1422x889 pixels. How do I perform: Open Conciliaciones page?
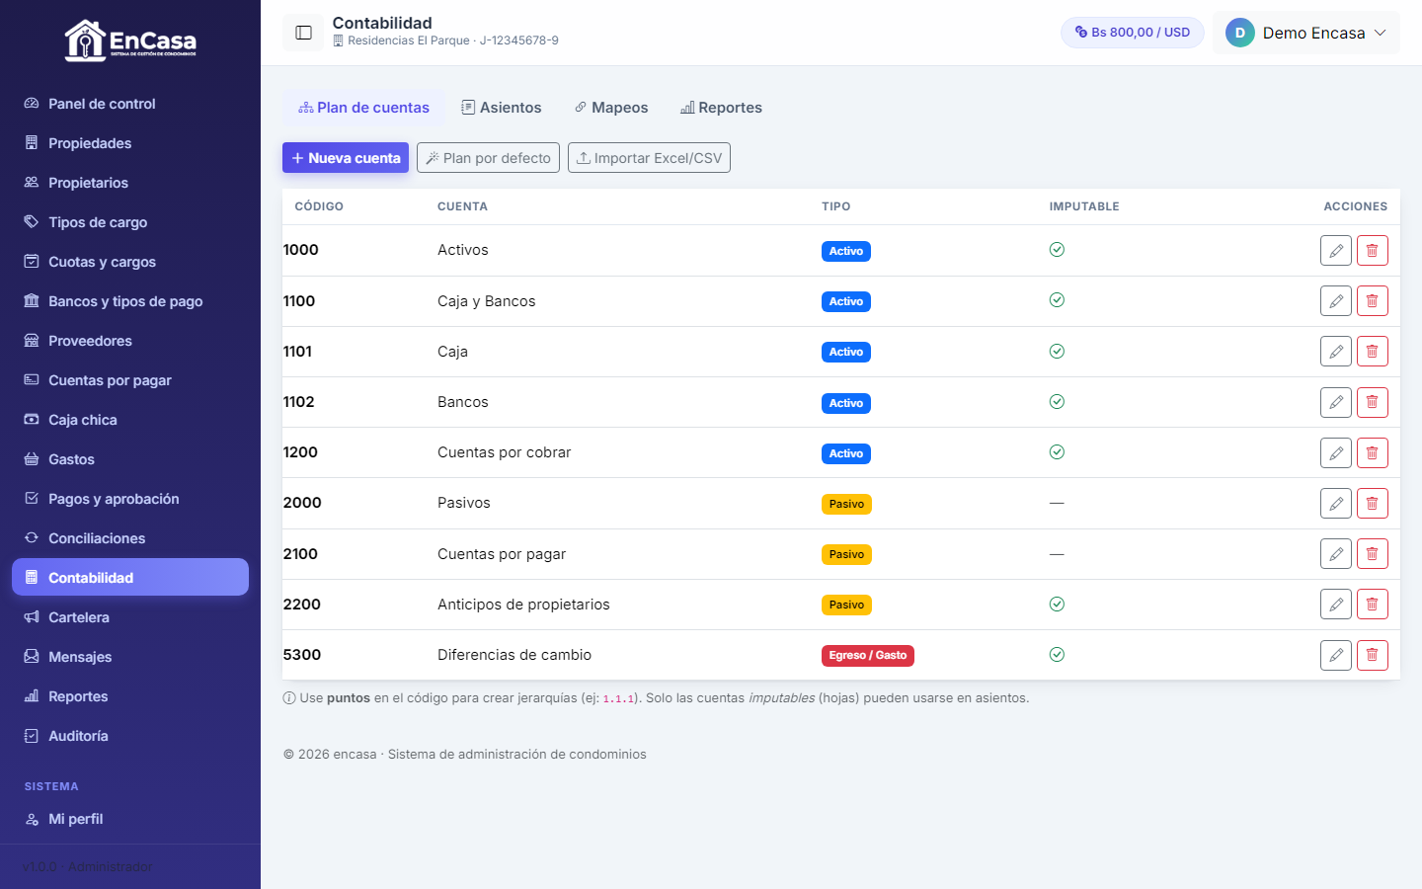tap(130, 538)
